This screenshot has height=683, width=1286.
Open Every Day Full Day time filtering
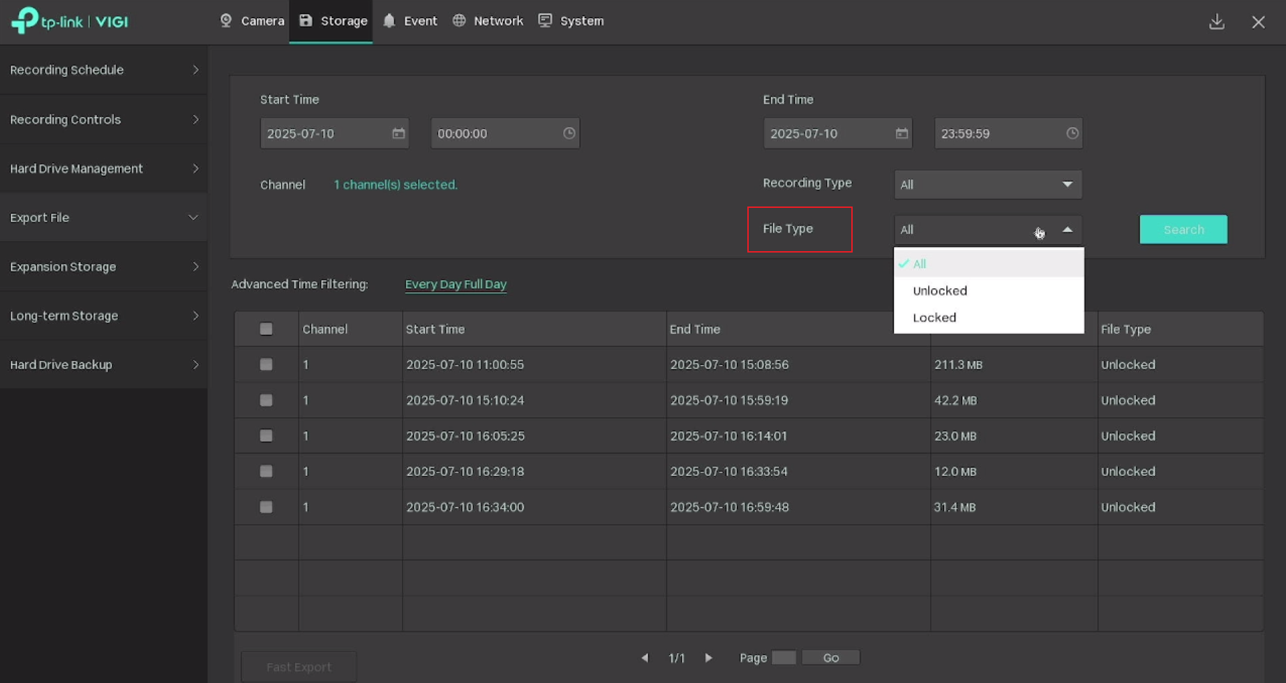pyautogui.click(x=455, y=284)
